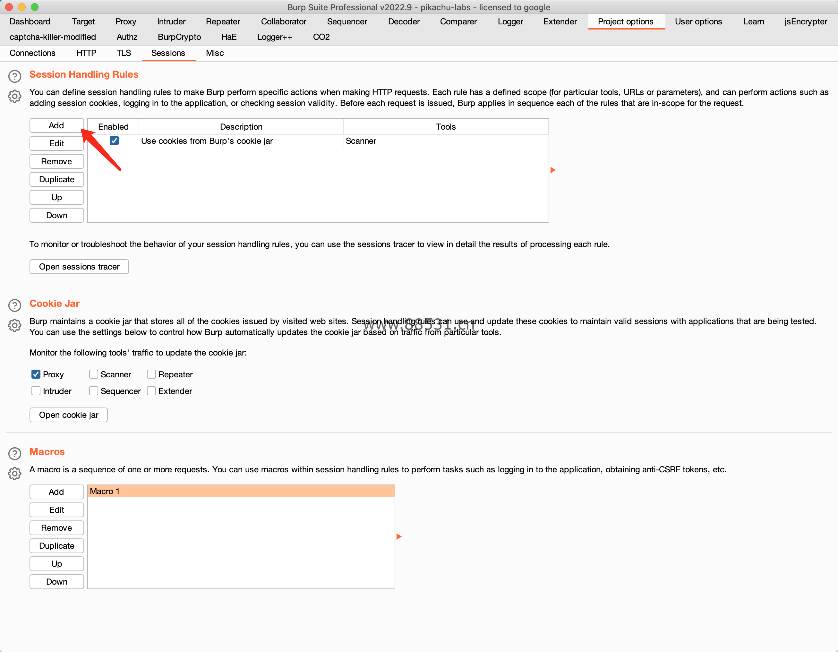Image resolution: width=838 pixels, height=652 pixels.
Task: Open the Target tab
Action: click(83, 21)
